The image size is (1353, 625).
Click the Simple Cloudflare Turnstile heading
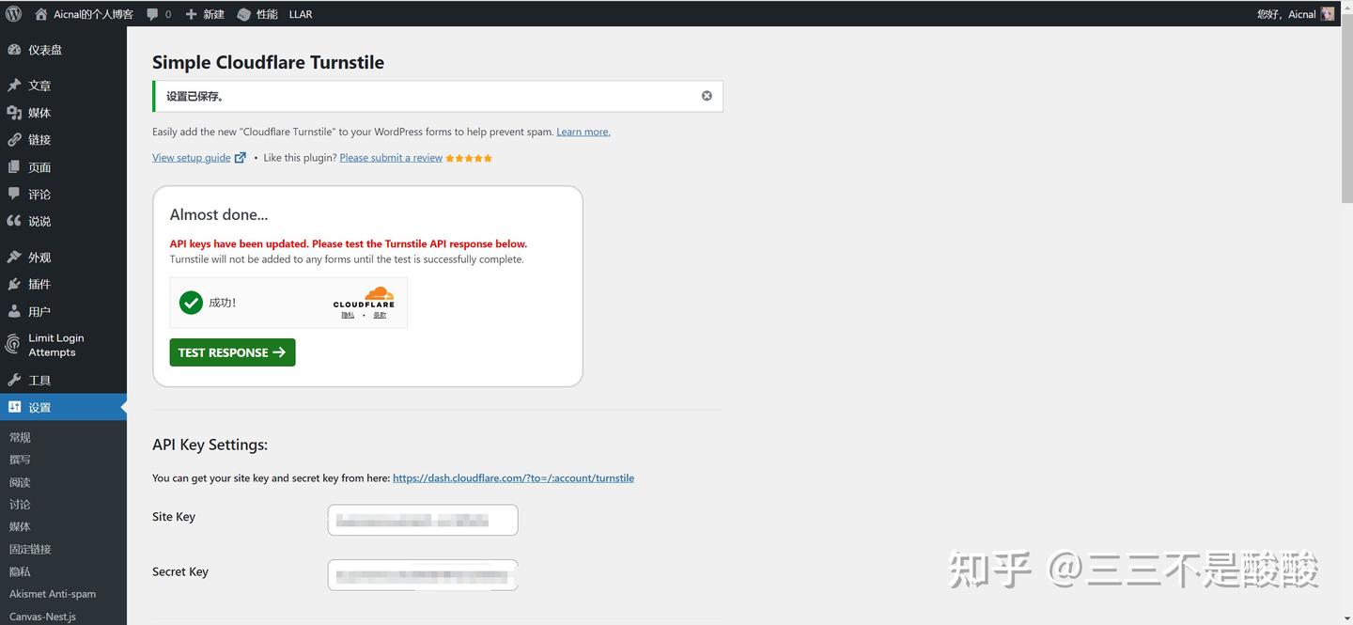pyautogui.click(x=268, y=63)
